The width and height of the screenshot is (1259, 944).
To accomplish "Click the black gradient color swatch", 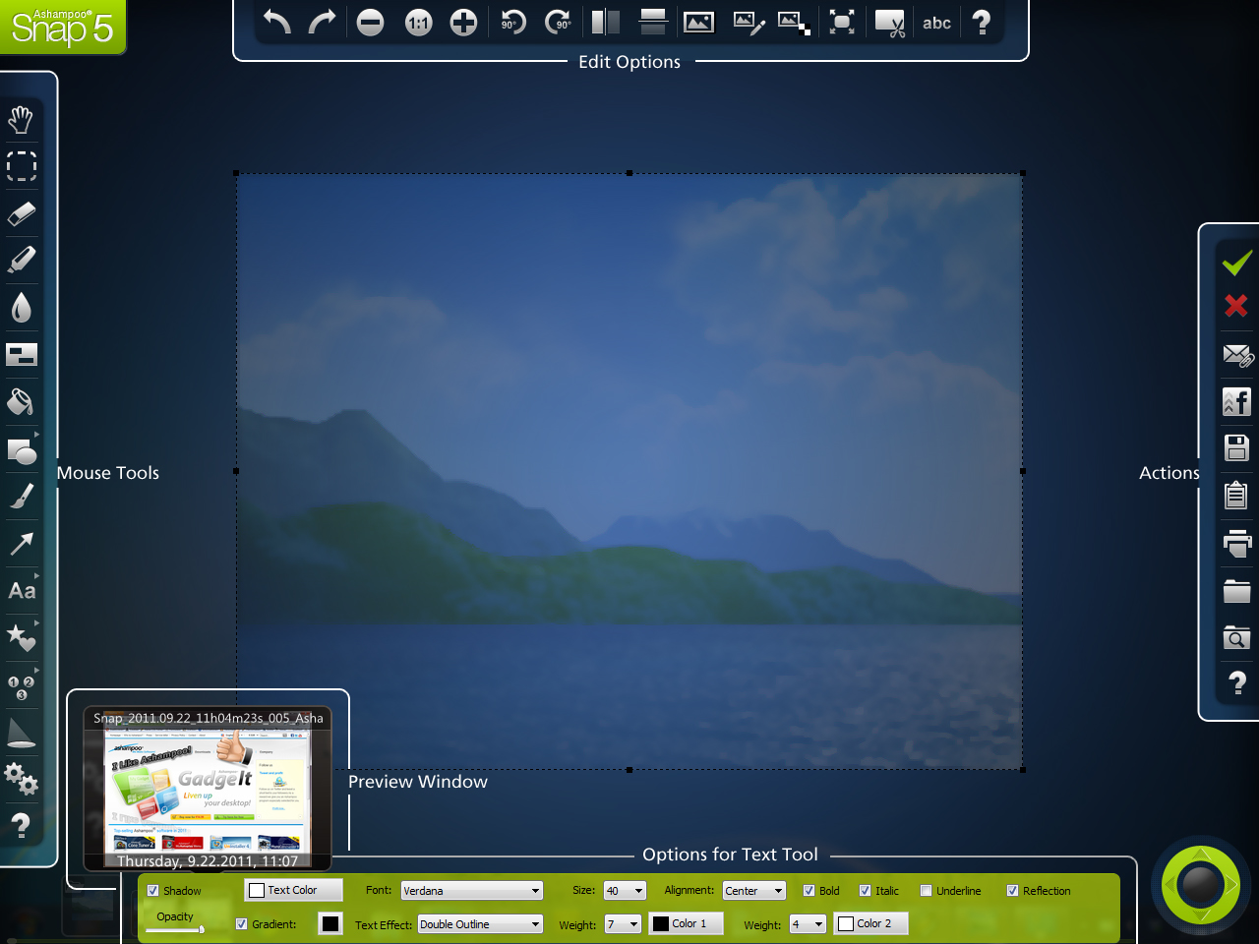I will coord(330,923).
